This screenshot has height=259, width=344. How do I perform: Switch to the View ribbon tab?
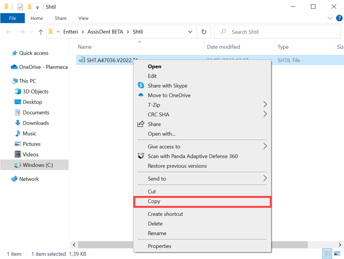point(83,18)
